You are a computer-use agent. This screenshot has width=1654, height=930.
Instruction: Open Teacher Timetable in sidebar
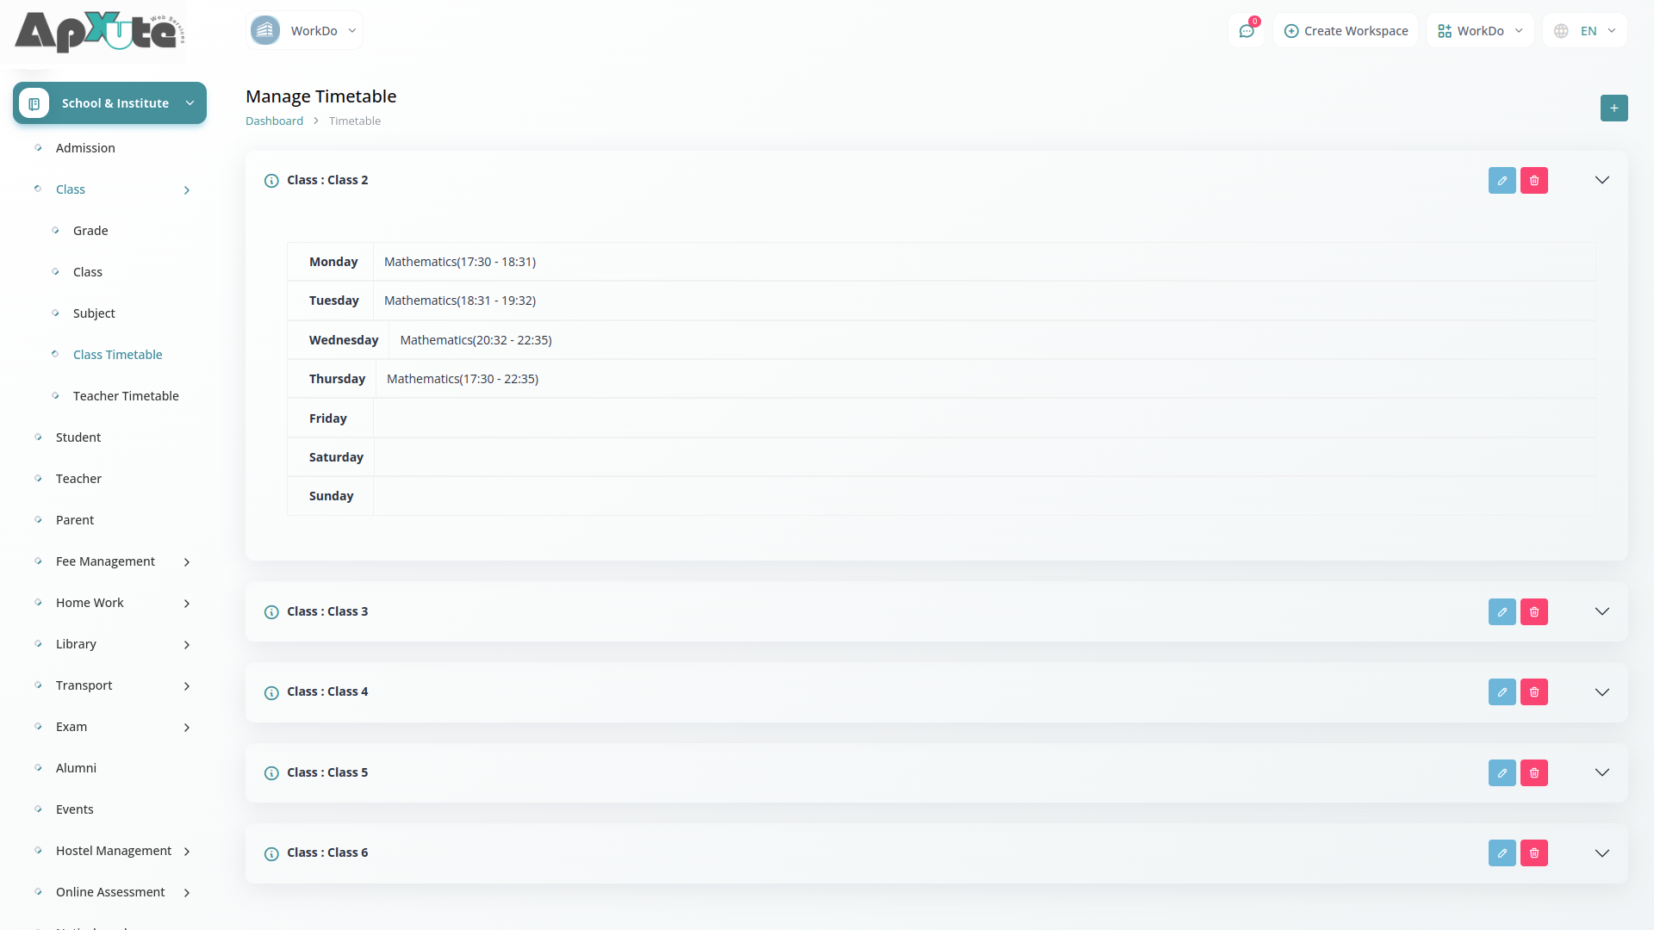(x=126, y=396)
